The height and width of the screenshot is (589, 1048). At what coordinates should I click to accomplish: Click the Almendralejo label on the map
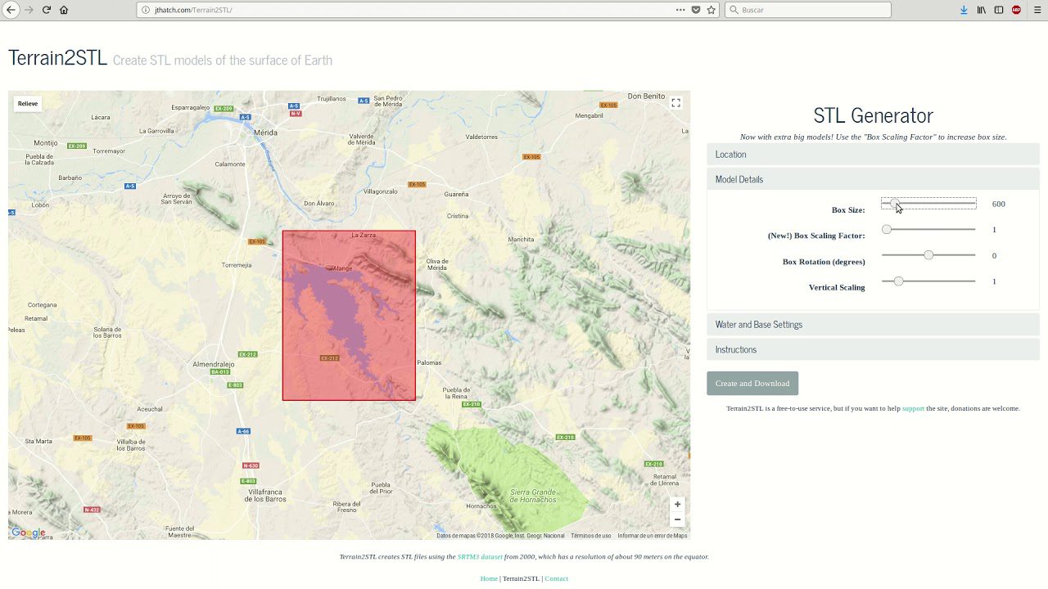click(214, 364)
